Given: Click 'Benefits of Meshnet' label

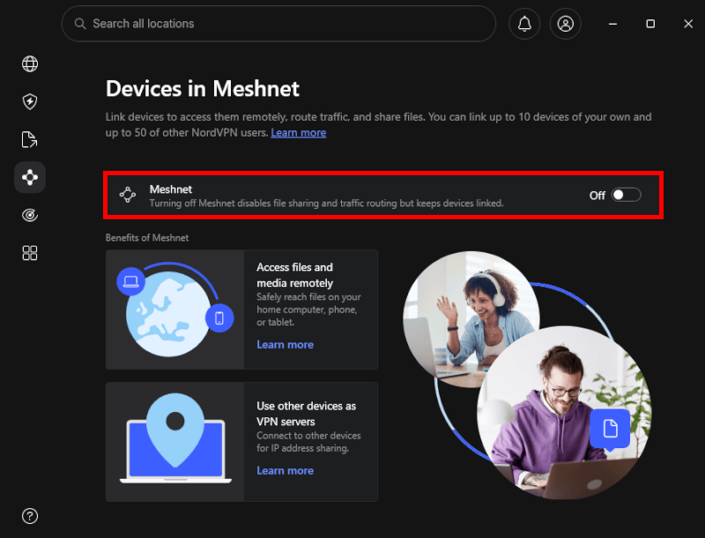Looking at the screenshot, I should (x=147, y=238).
